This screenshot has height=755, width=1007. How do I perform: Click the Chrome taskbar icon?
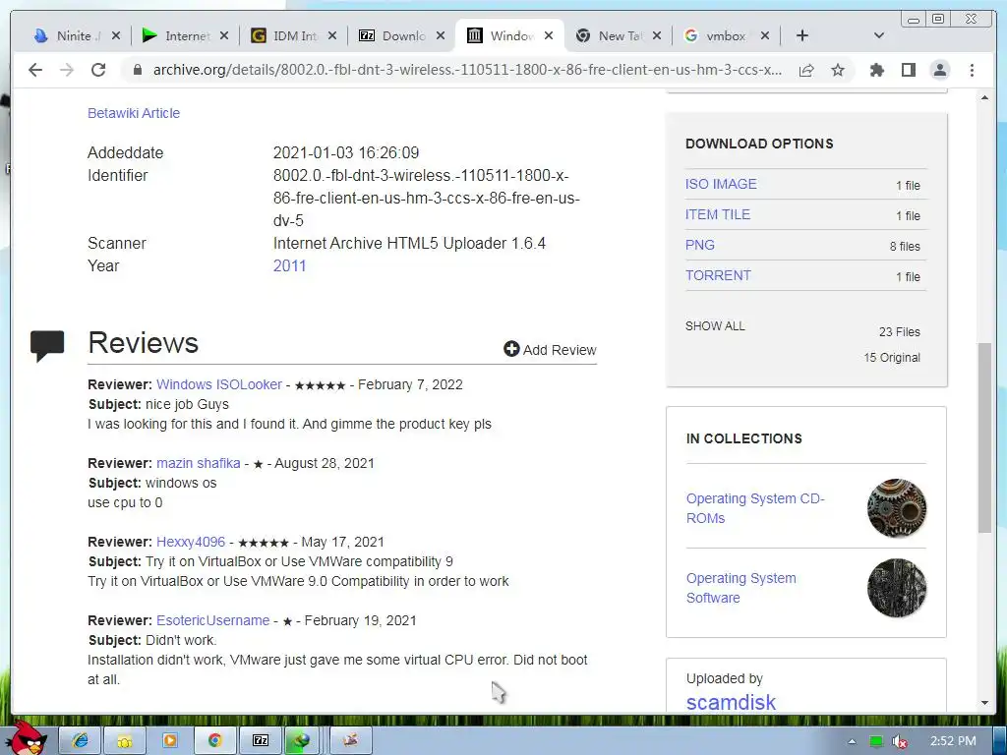pos(214,740)
